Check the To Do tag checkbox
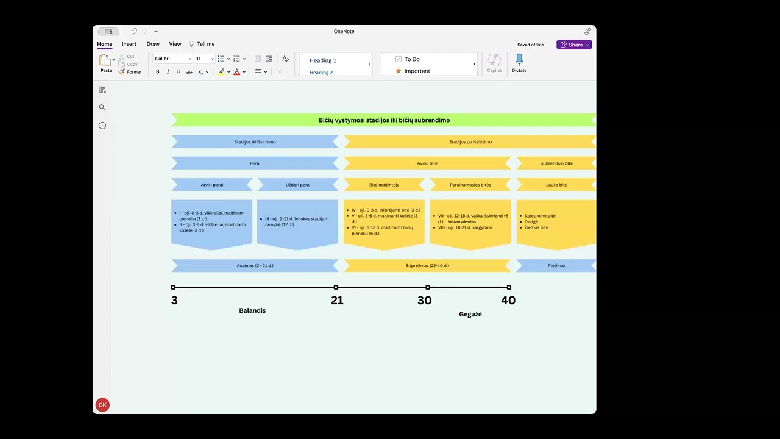780x439 pixels. (399, 59)
